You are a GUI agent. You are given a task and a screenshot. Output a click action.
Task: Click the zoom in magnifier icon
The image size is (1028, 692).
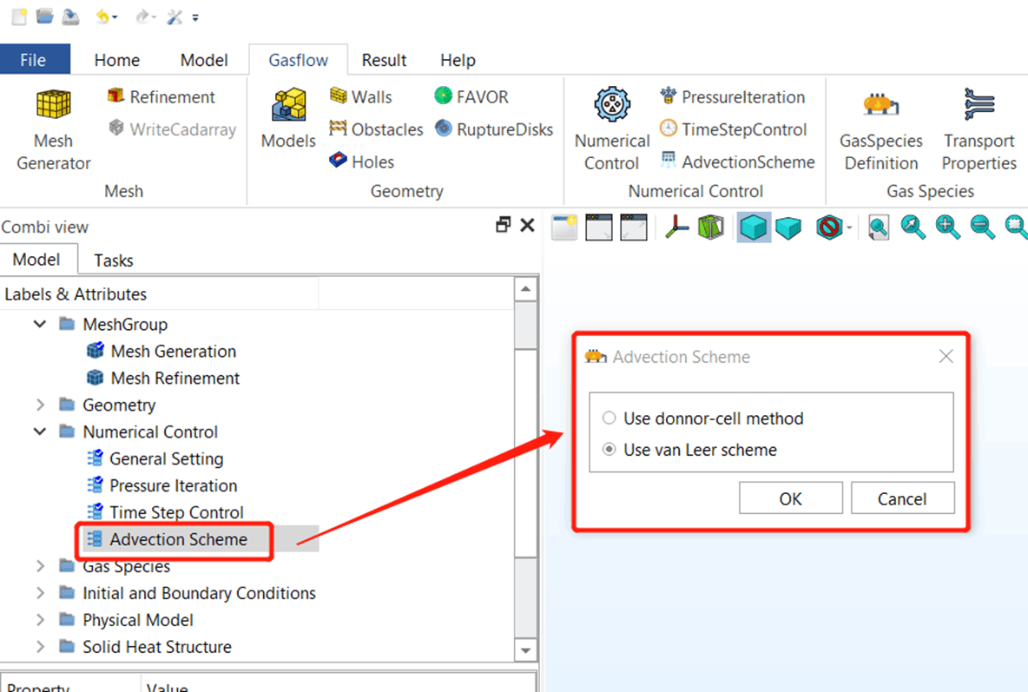[947, 227]
